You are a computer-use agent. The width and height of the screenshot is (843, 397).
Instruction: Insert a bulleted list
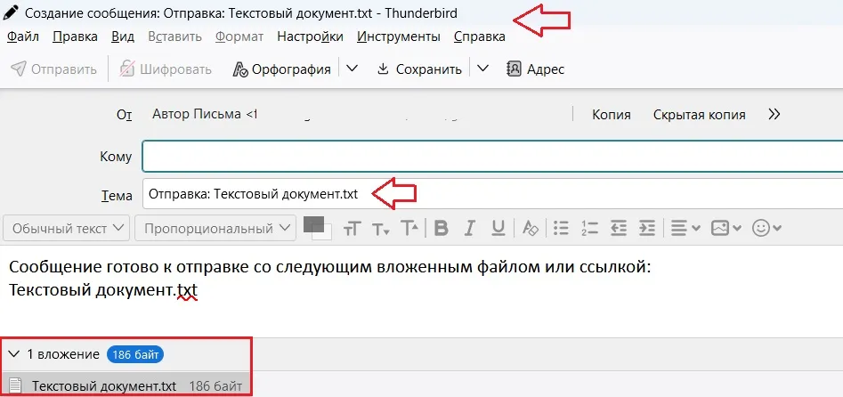562,229
